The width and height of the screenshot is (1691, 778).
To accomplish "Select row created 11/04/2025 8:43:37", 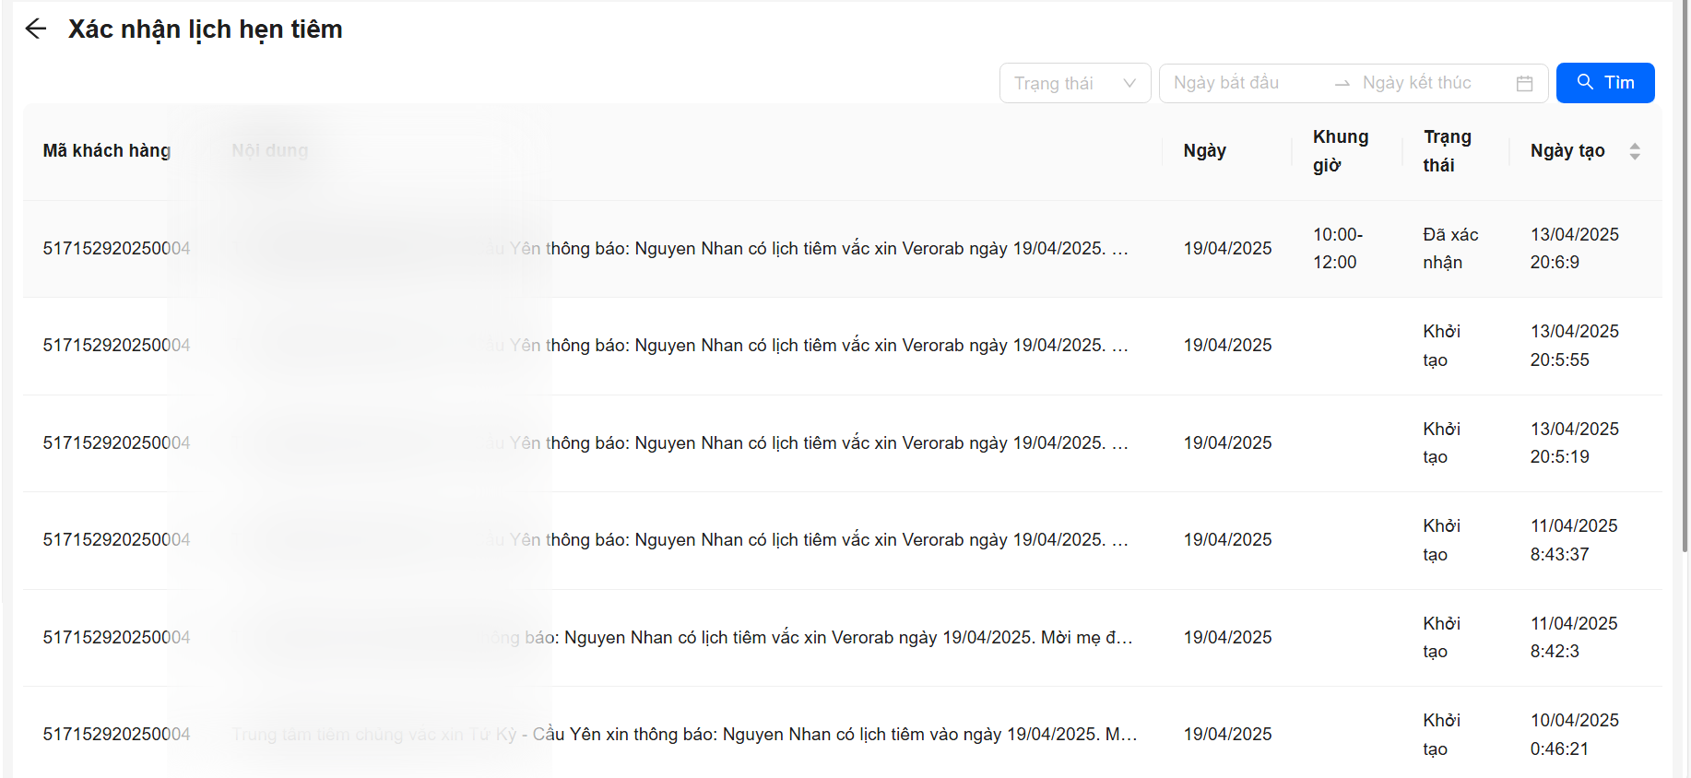I will 830,540.
